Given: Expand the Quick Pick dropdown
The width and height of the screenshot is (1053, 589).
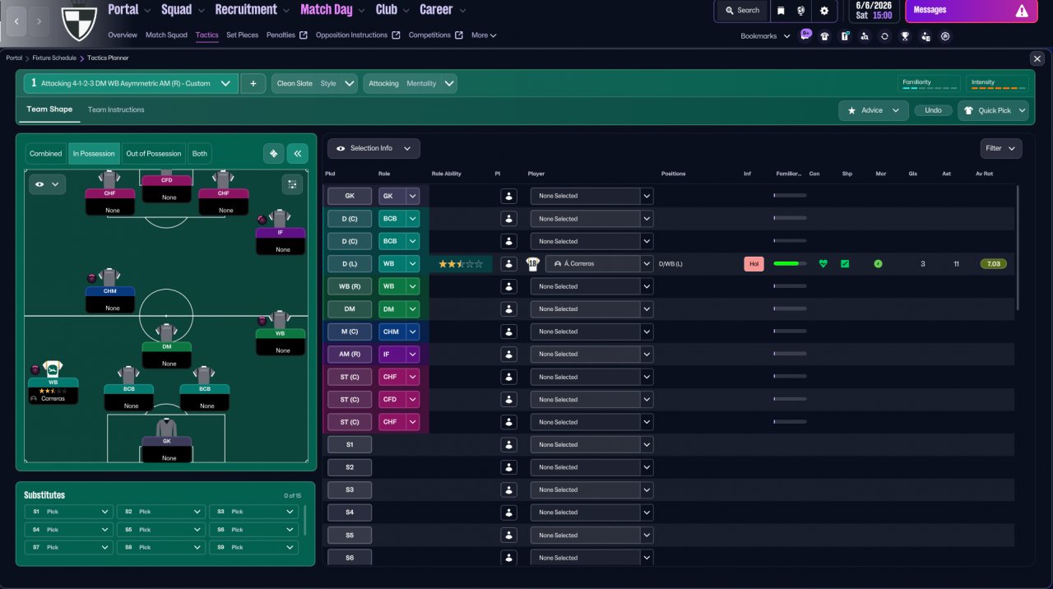Looking at the screenshot, I should [x=994, y=110].
